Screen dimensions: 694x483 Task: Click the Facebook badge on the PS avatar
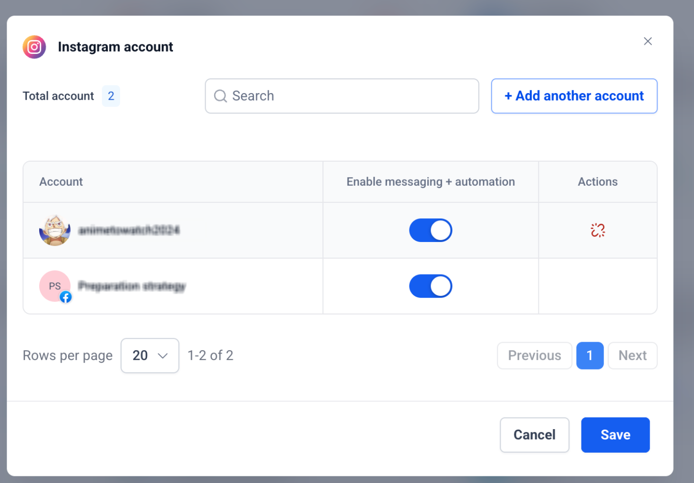[x=66, y=297]
